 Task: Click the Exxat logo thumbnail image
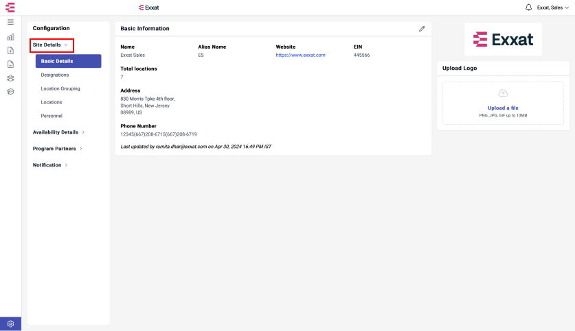click(x=503, y=39)
